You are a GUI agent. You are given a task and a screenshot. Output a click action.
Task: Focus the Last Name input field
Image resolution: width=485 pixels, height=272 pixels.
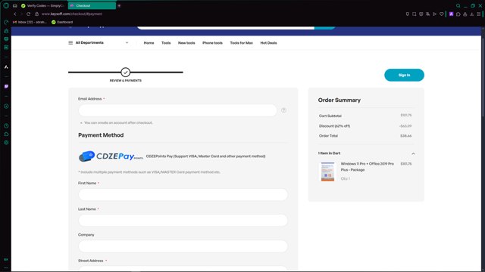tap(183, 221)
